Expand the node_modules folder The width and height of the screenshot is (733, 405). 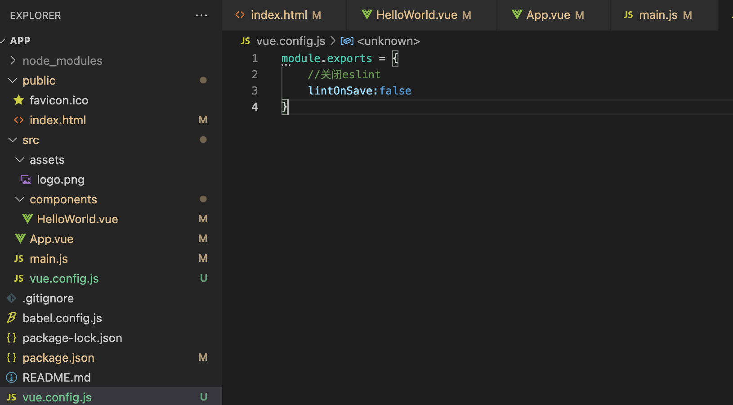(x=13, y=61)
